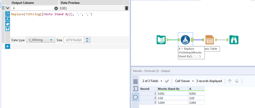The height and width of the screenshot is (108, 255).
Task: Increase the Size value with up arrow
Action: point(87,39)
